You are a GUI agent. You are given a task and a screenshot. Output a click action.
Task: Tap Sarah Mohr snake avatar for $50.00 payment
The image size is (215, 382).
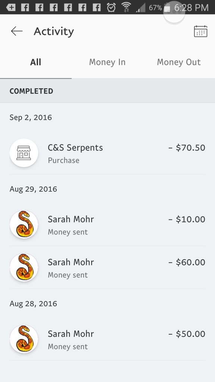click(x=24, y=339)
